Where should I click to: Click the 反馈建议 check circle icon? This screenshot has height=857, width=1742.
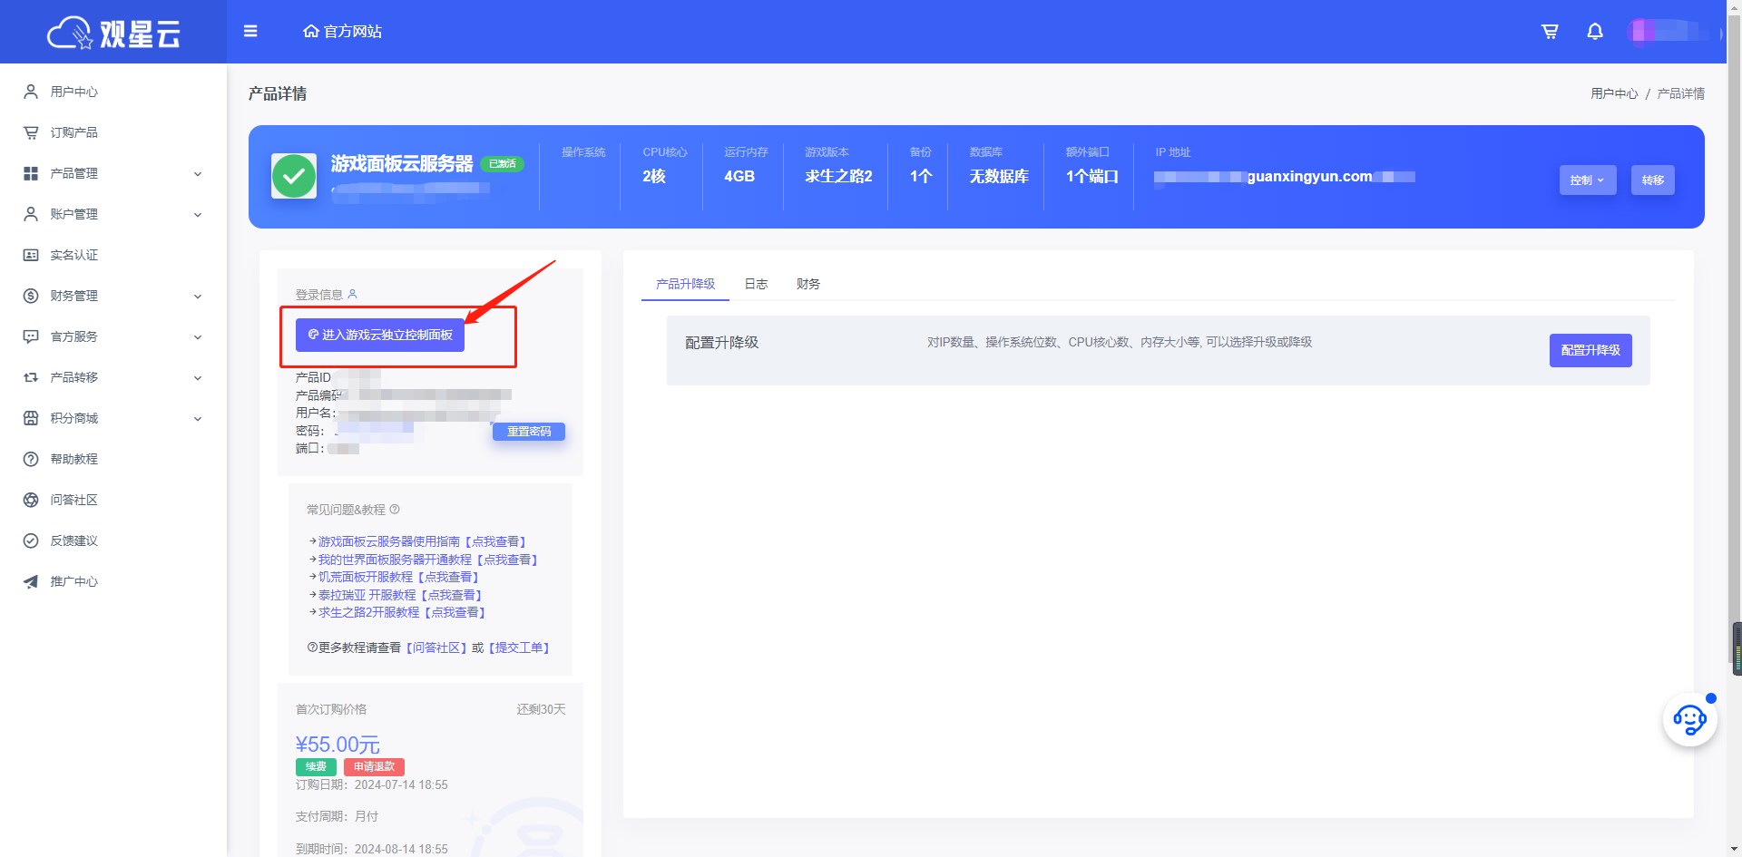[x=31, y=540]
